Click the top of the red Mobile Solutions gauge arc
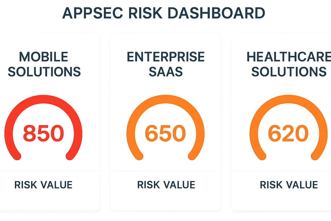 coord(43,98)
